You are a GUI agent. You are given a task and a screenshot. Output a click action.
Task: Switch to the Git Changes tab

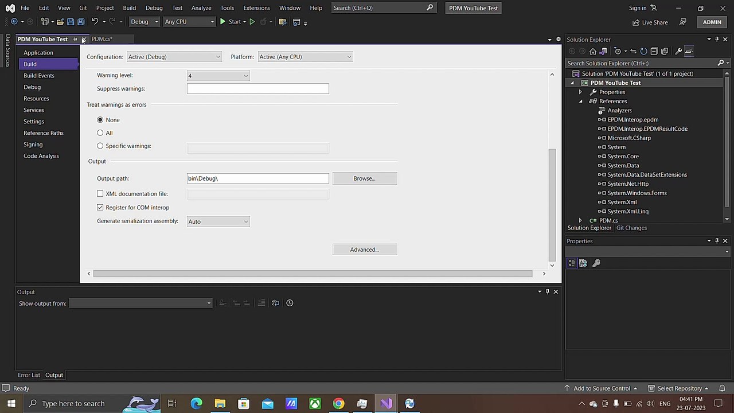(631, 228)
